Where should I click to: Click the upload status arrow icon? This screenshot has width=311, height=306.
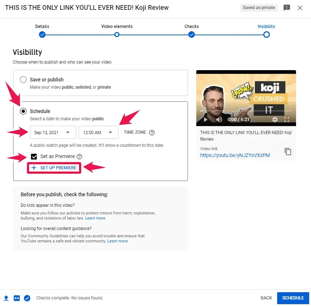click(x=6, y=298)
